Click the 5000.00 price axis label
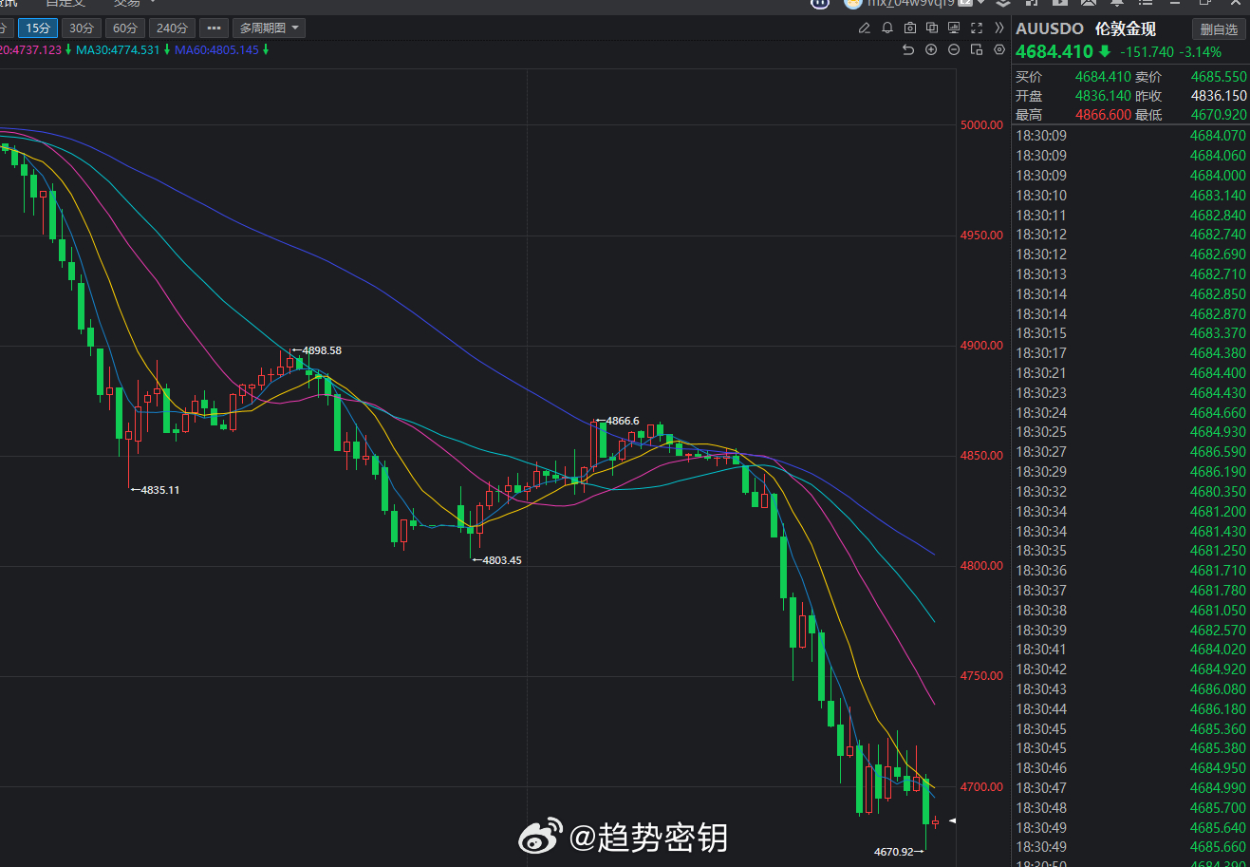1250x867 pixels. [981, 124]
